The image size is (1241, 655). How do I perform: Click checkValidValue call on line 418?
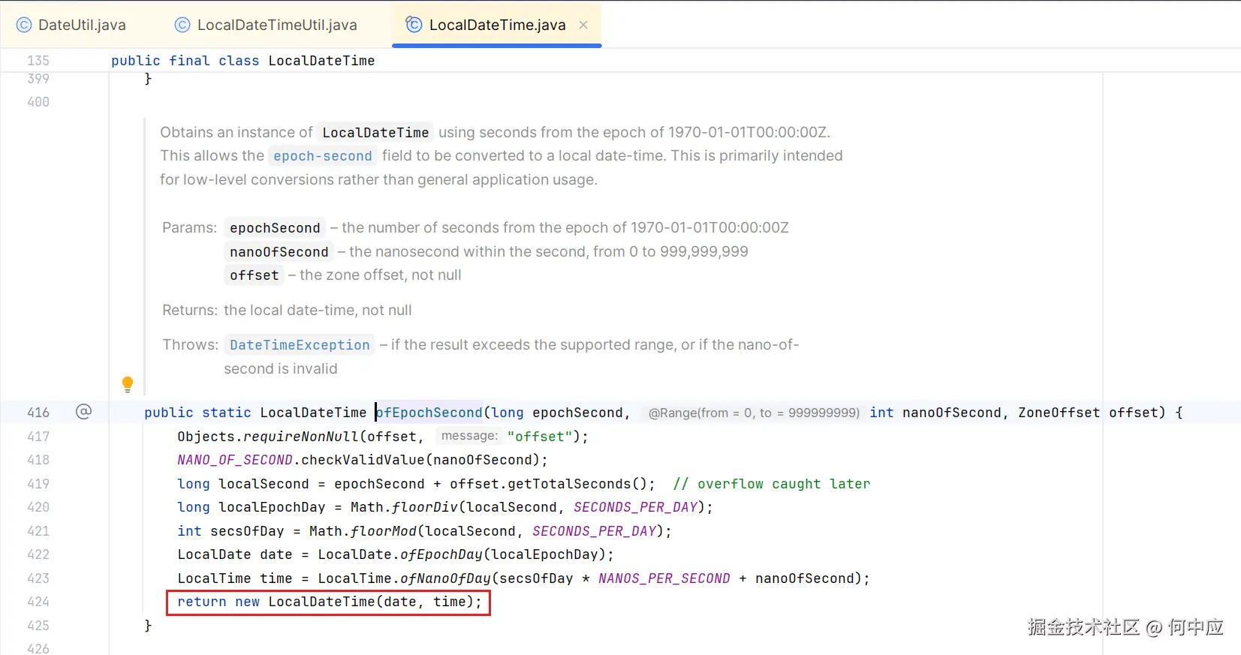point(363,460)
